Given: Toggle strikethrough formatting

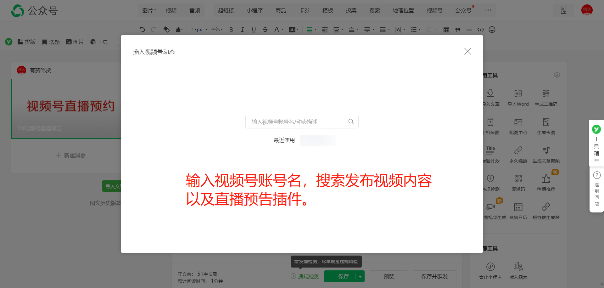Looking at the screenshot, I should (x=265, y=30).
